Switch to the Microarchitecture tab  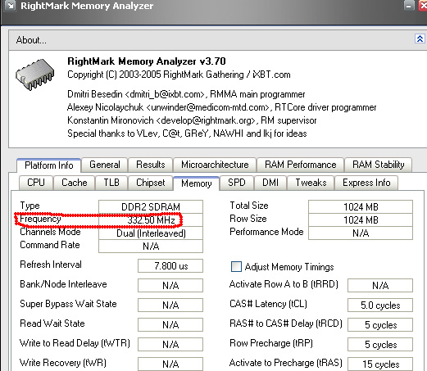pyautogui.click(x=215, y=165)
